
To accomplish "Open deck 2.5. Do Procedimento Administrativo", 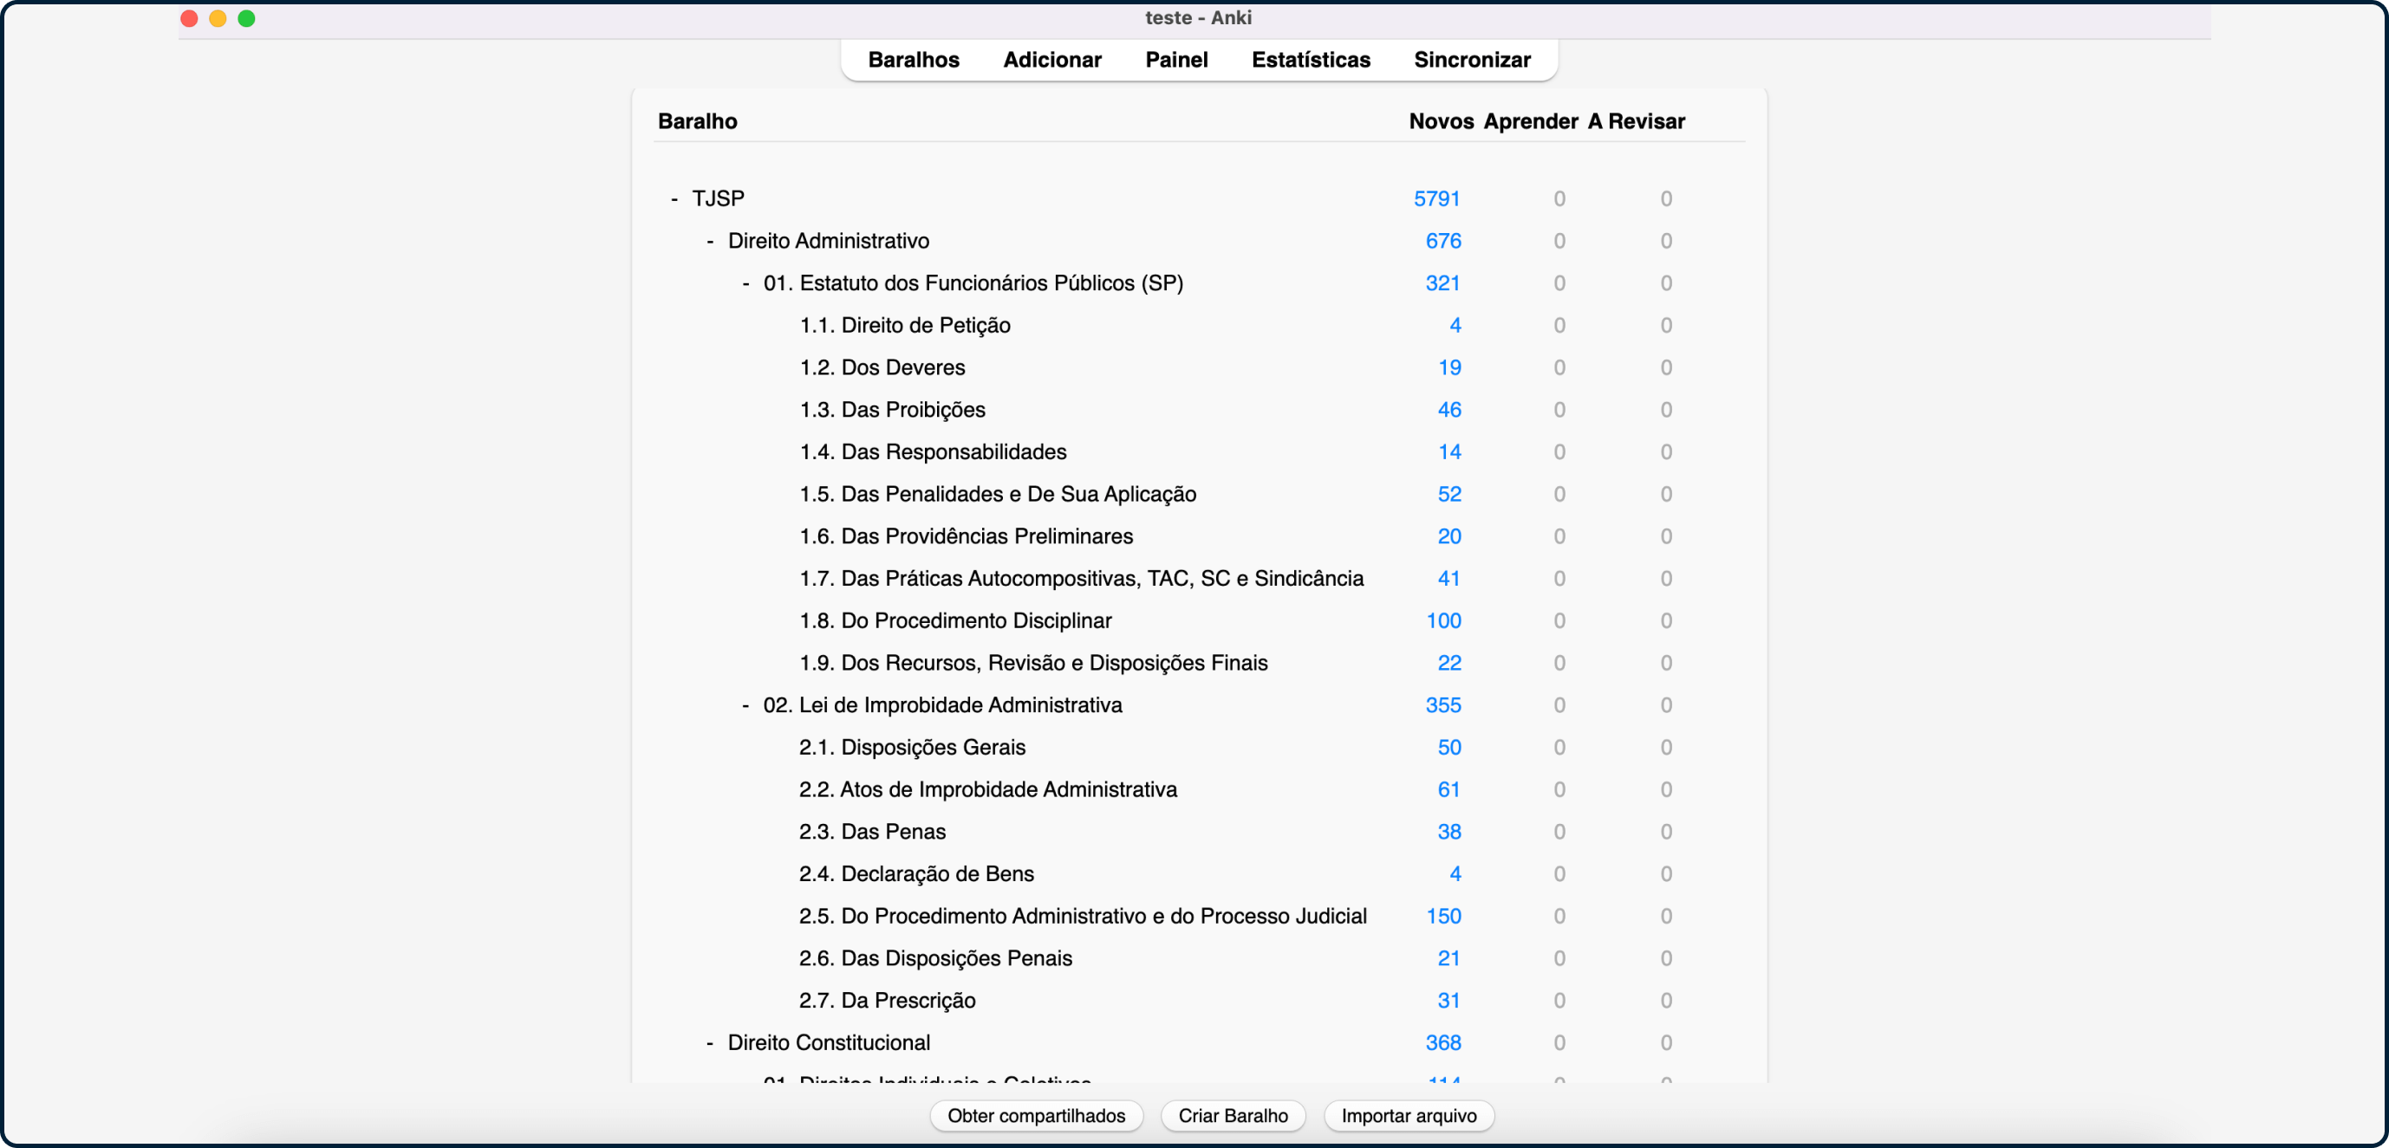I will (1084, 916).
